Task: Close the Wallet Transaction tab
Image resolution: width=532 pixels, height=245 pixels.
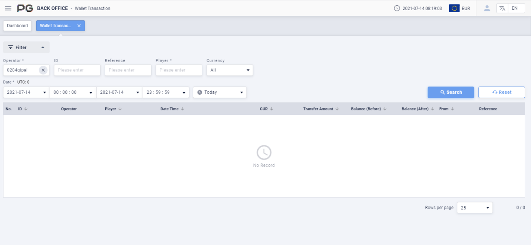Action: (79, 26)
